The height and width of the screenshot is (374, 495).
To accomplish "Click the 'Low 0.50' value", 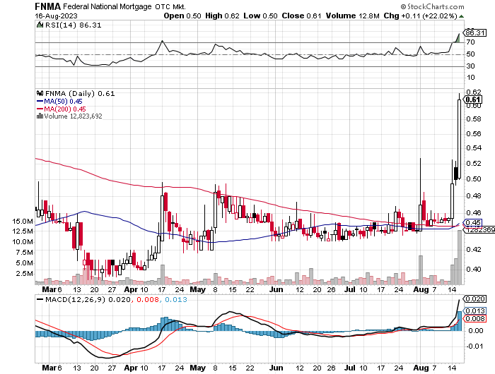I will (260, 16).
